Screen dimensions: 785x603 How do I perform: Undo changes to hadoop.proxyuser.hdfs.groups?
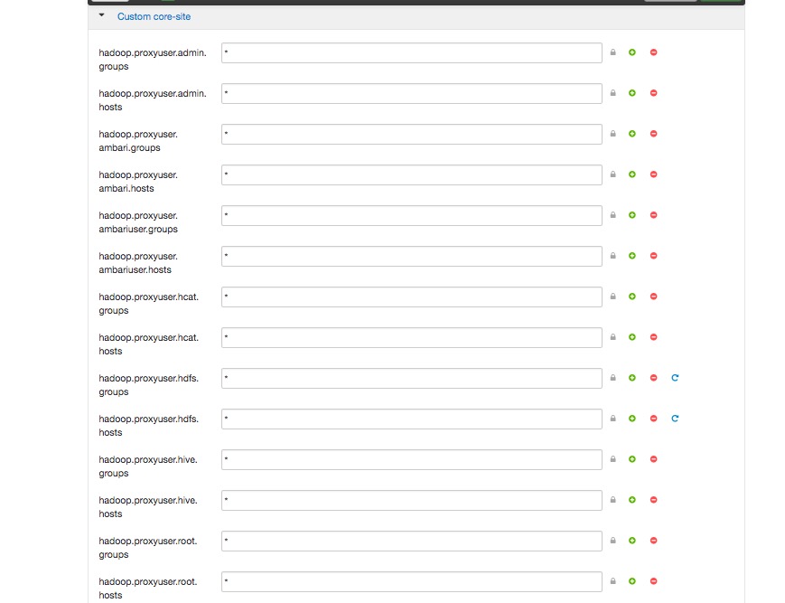[674, 378]
